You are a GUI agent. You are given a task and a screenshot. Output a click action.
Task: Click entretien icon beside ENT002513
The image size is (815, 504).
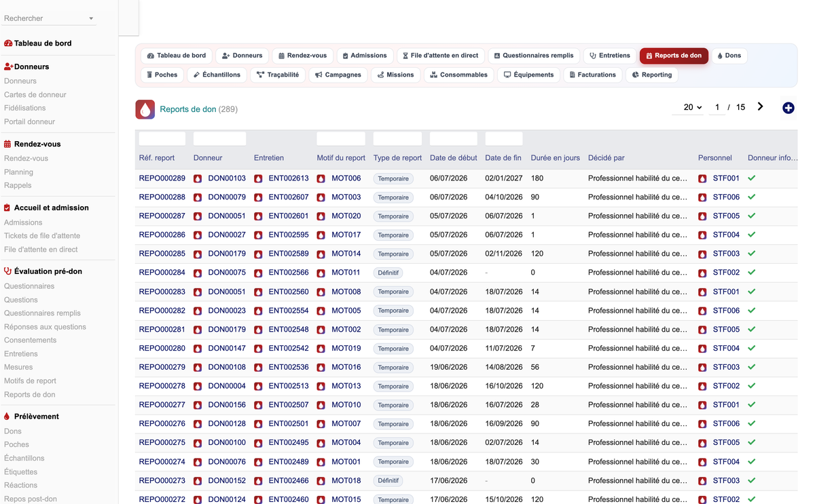pos(258,387)
